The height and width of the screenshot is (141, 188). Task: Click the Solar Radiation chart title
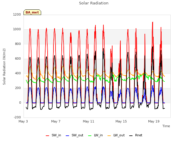point(94,3)
